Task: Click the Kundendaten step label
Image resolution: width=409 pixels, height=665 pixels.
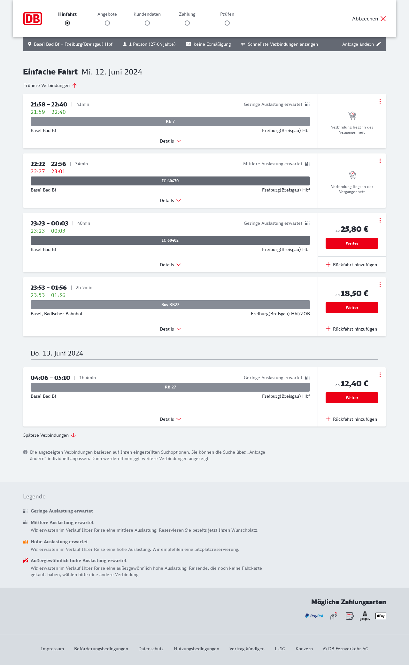Action: (147, 14)
